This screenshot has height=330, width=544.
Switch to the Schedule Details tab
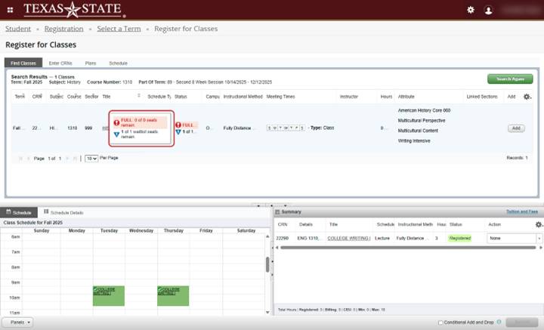pyautogui.click(x=64, y=213)
